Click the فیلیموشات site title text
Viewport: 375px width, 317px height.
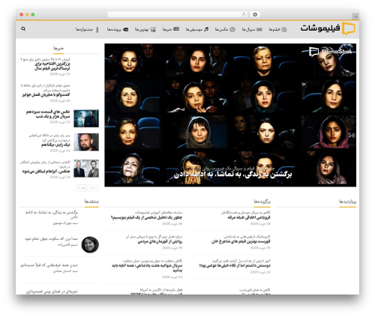(320, 28)
